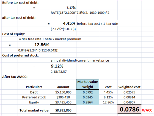Click the 'cost' column header

pyautogui.click(x=108, y=87)
